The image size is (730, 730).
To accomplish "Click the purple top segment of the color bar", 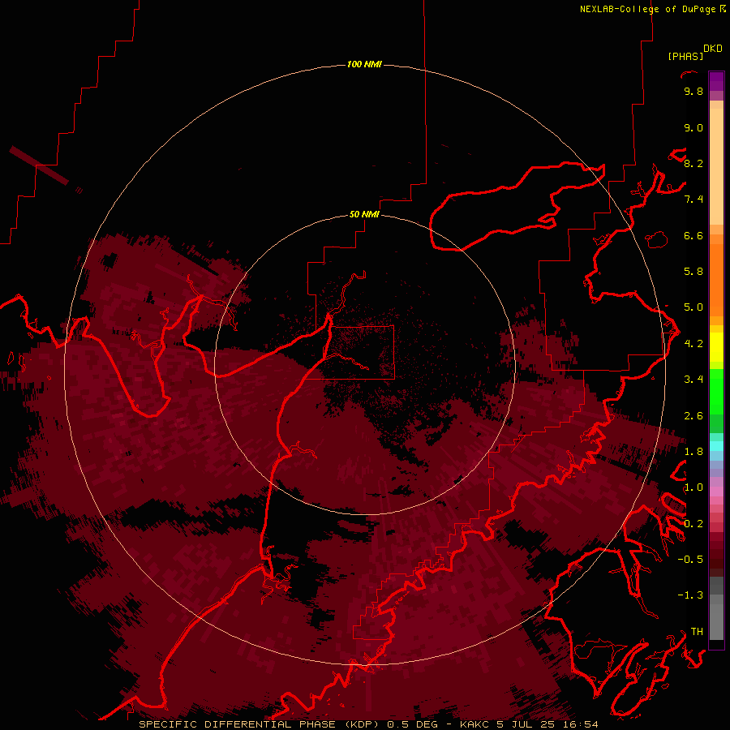I will click(x=716, y=81).
